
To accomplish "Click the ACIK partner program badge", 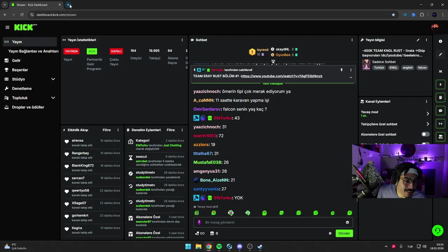I will [92, 51].
